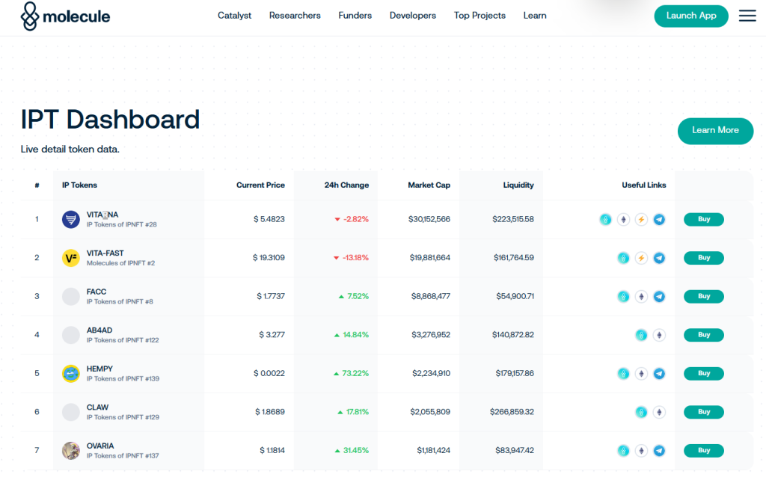The image size is (766, 477).
Task: Open Telegram icon in HEMPY row
Action: (x=659, y=374)
